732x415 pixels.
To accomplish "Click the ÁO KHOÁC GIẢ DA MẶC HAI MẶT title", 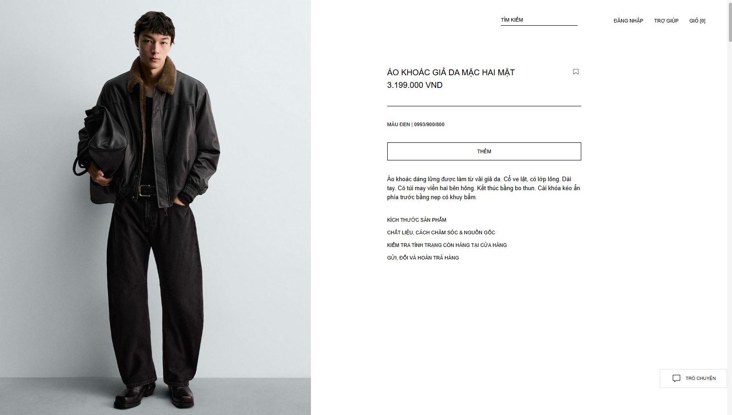I will pyautogui.click(x=451, y=73).
